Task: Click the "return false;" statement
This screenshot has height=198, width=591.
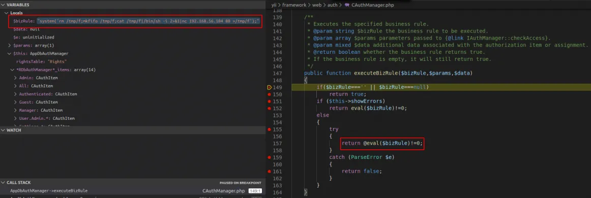Action: pyautogui.click(x=362, y=171)
